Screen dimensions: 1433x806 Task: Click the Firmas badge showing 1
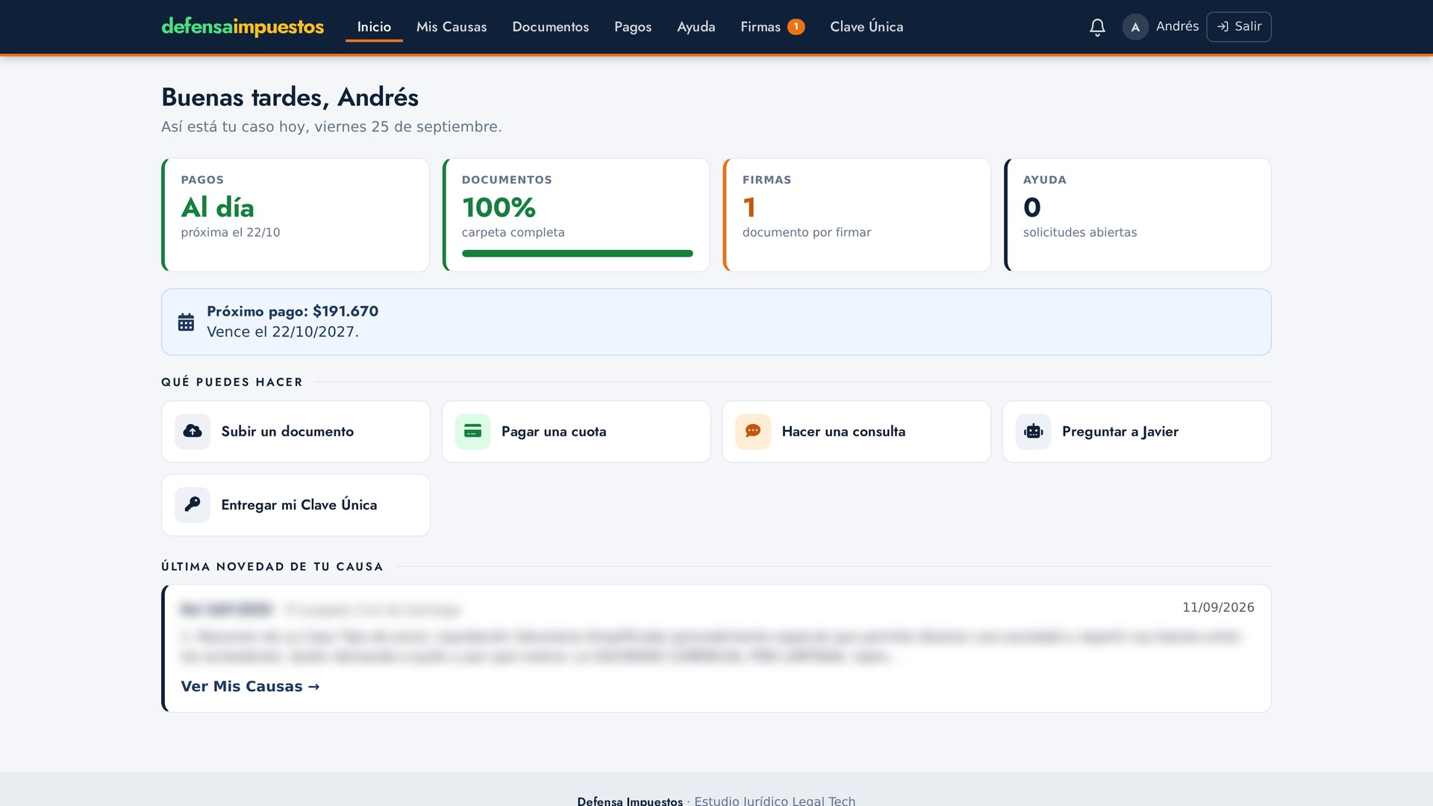[796, 27]
